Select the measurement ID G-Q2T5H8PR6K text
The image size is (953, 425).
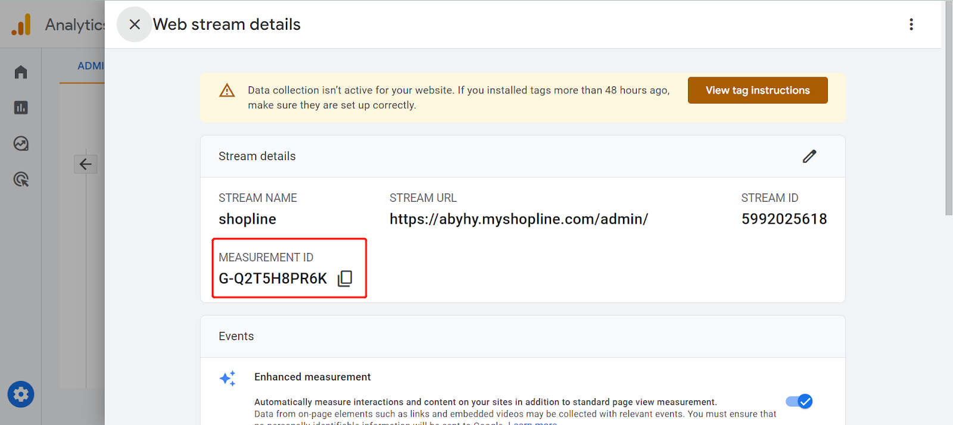tap(273, 279)
